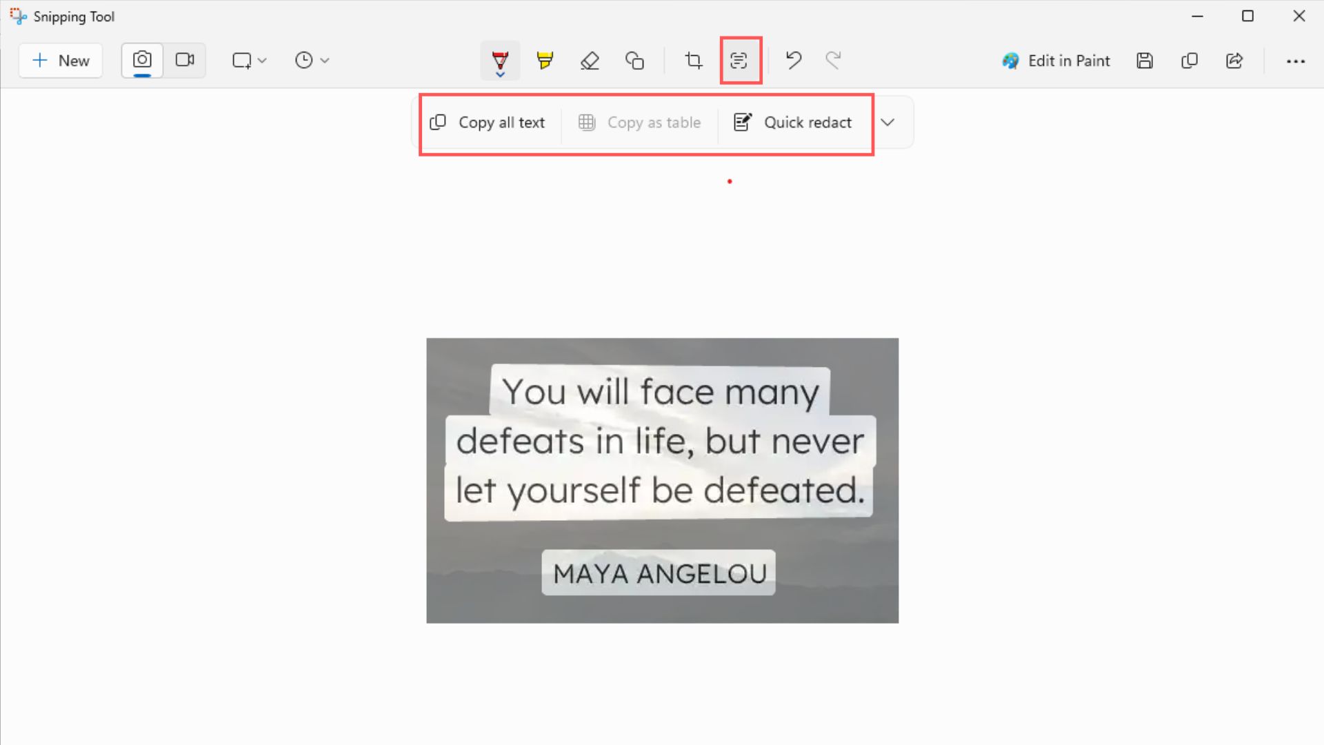
Task: Toggle the Text actions button
Action: 739,61
